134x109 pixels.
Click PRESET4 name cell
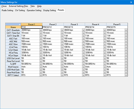95,27
